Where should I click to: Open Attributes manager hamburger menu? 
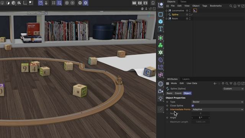tap(168, 84)
